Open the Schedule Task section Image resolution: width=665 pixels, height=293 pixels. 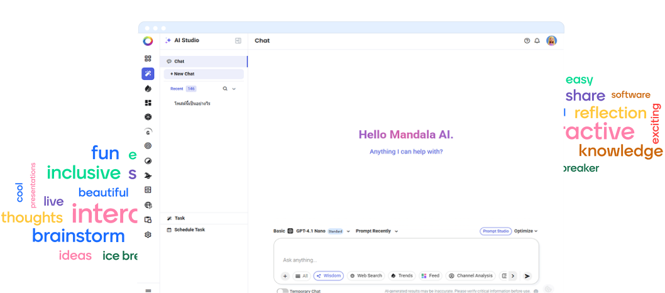(x=204, y=230)
